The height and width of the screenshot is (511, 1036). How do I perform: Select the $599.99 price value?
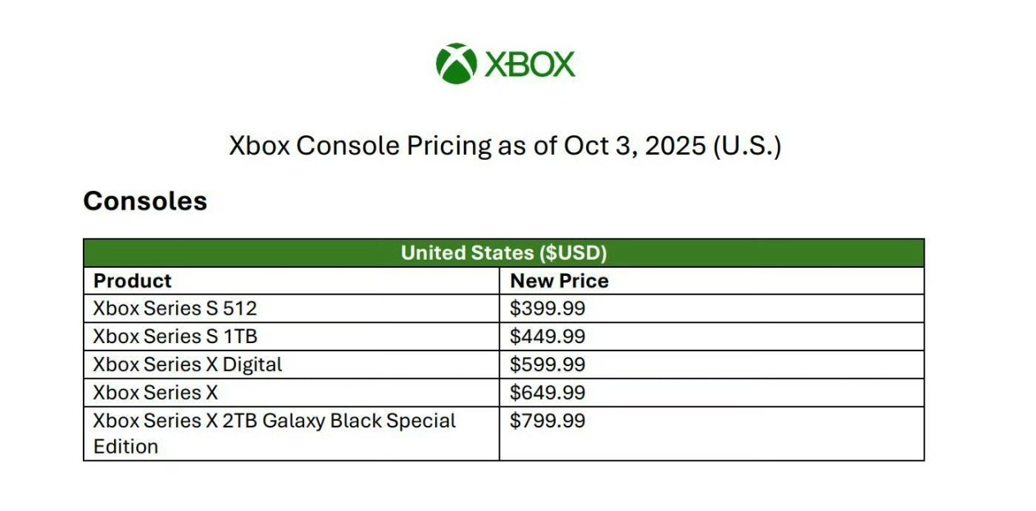click(548, 364)
